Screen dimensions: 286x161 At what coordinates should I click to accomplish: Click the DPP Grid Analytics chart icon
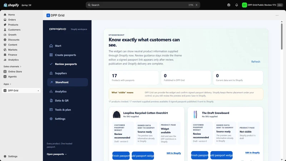pyautogui.click(x=51, y=92)
